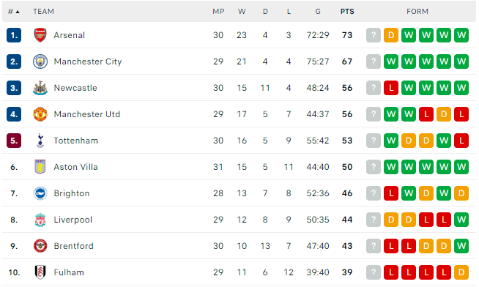Screen dimensions: 479x287
Task: Click the Newcastle club crest
Action: click(40, 88)
